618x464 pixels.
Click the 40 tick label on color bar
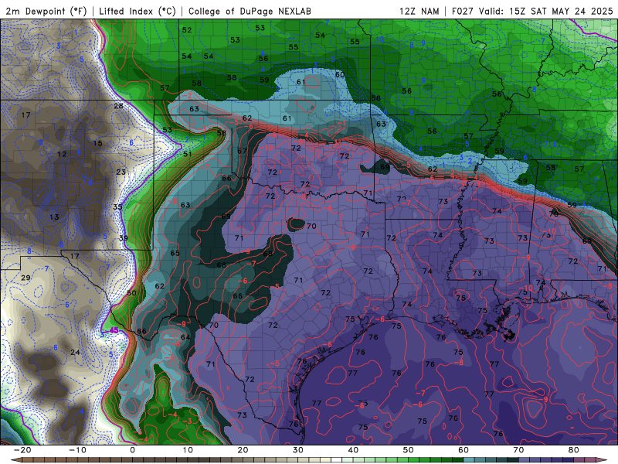click(353, 450)
